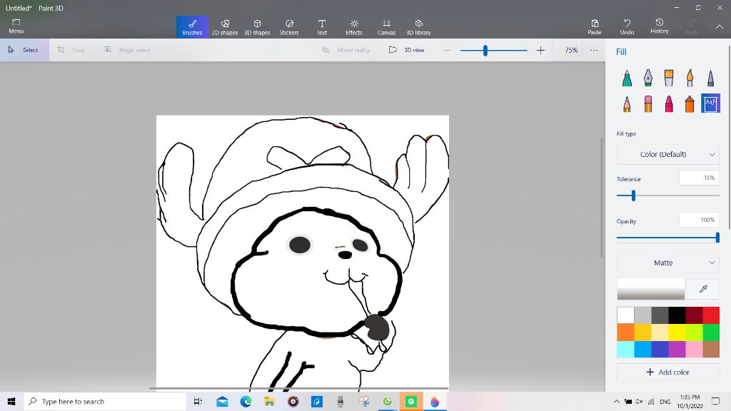Open the Canvas tab
This screenshot has width=731, height=411.
(x=386, y=27)
